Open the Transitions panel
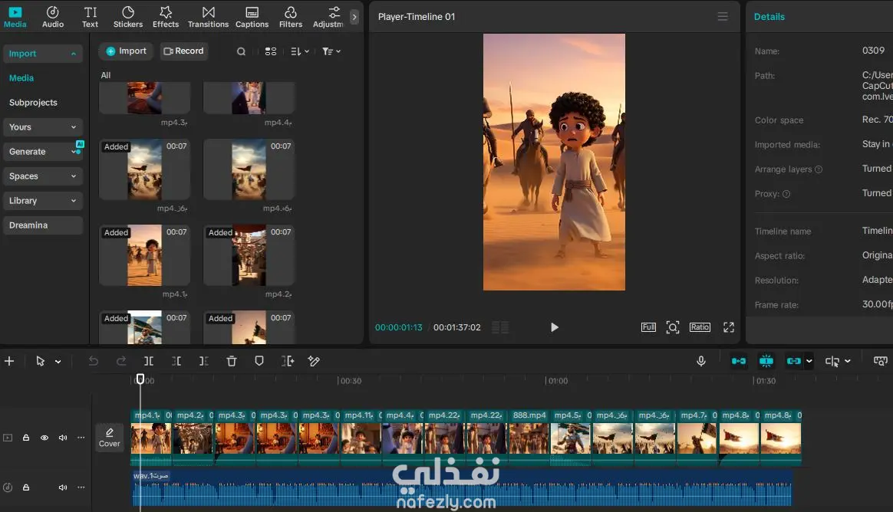Viewport: 893px width, 512px height. coord(208,17)
